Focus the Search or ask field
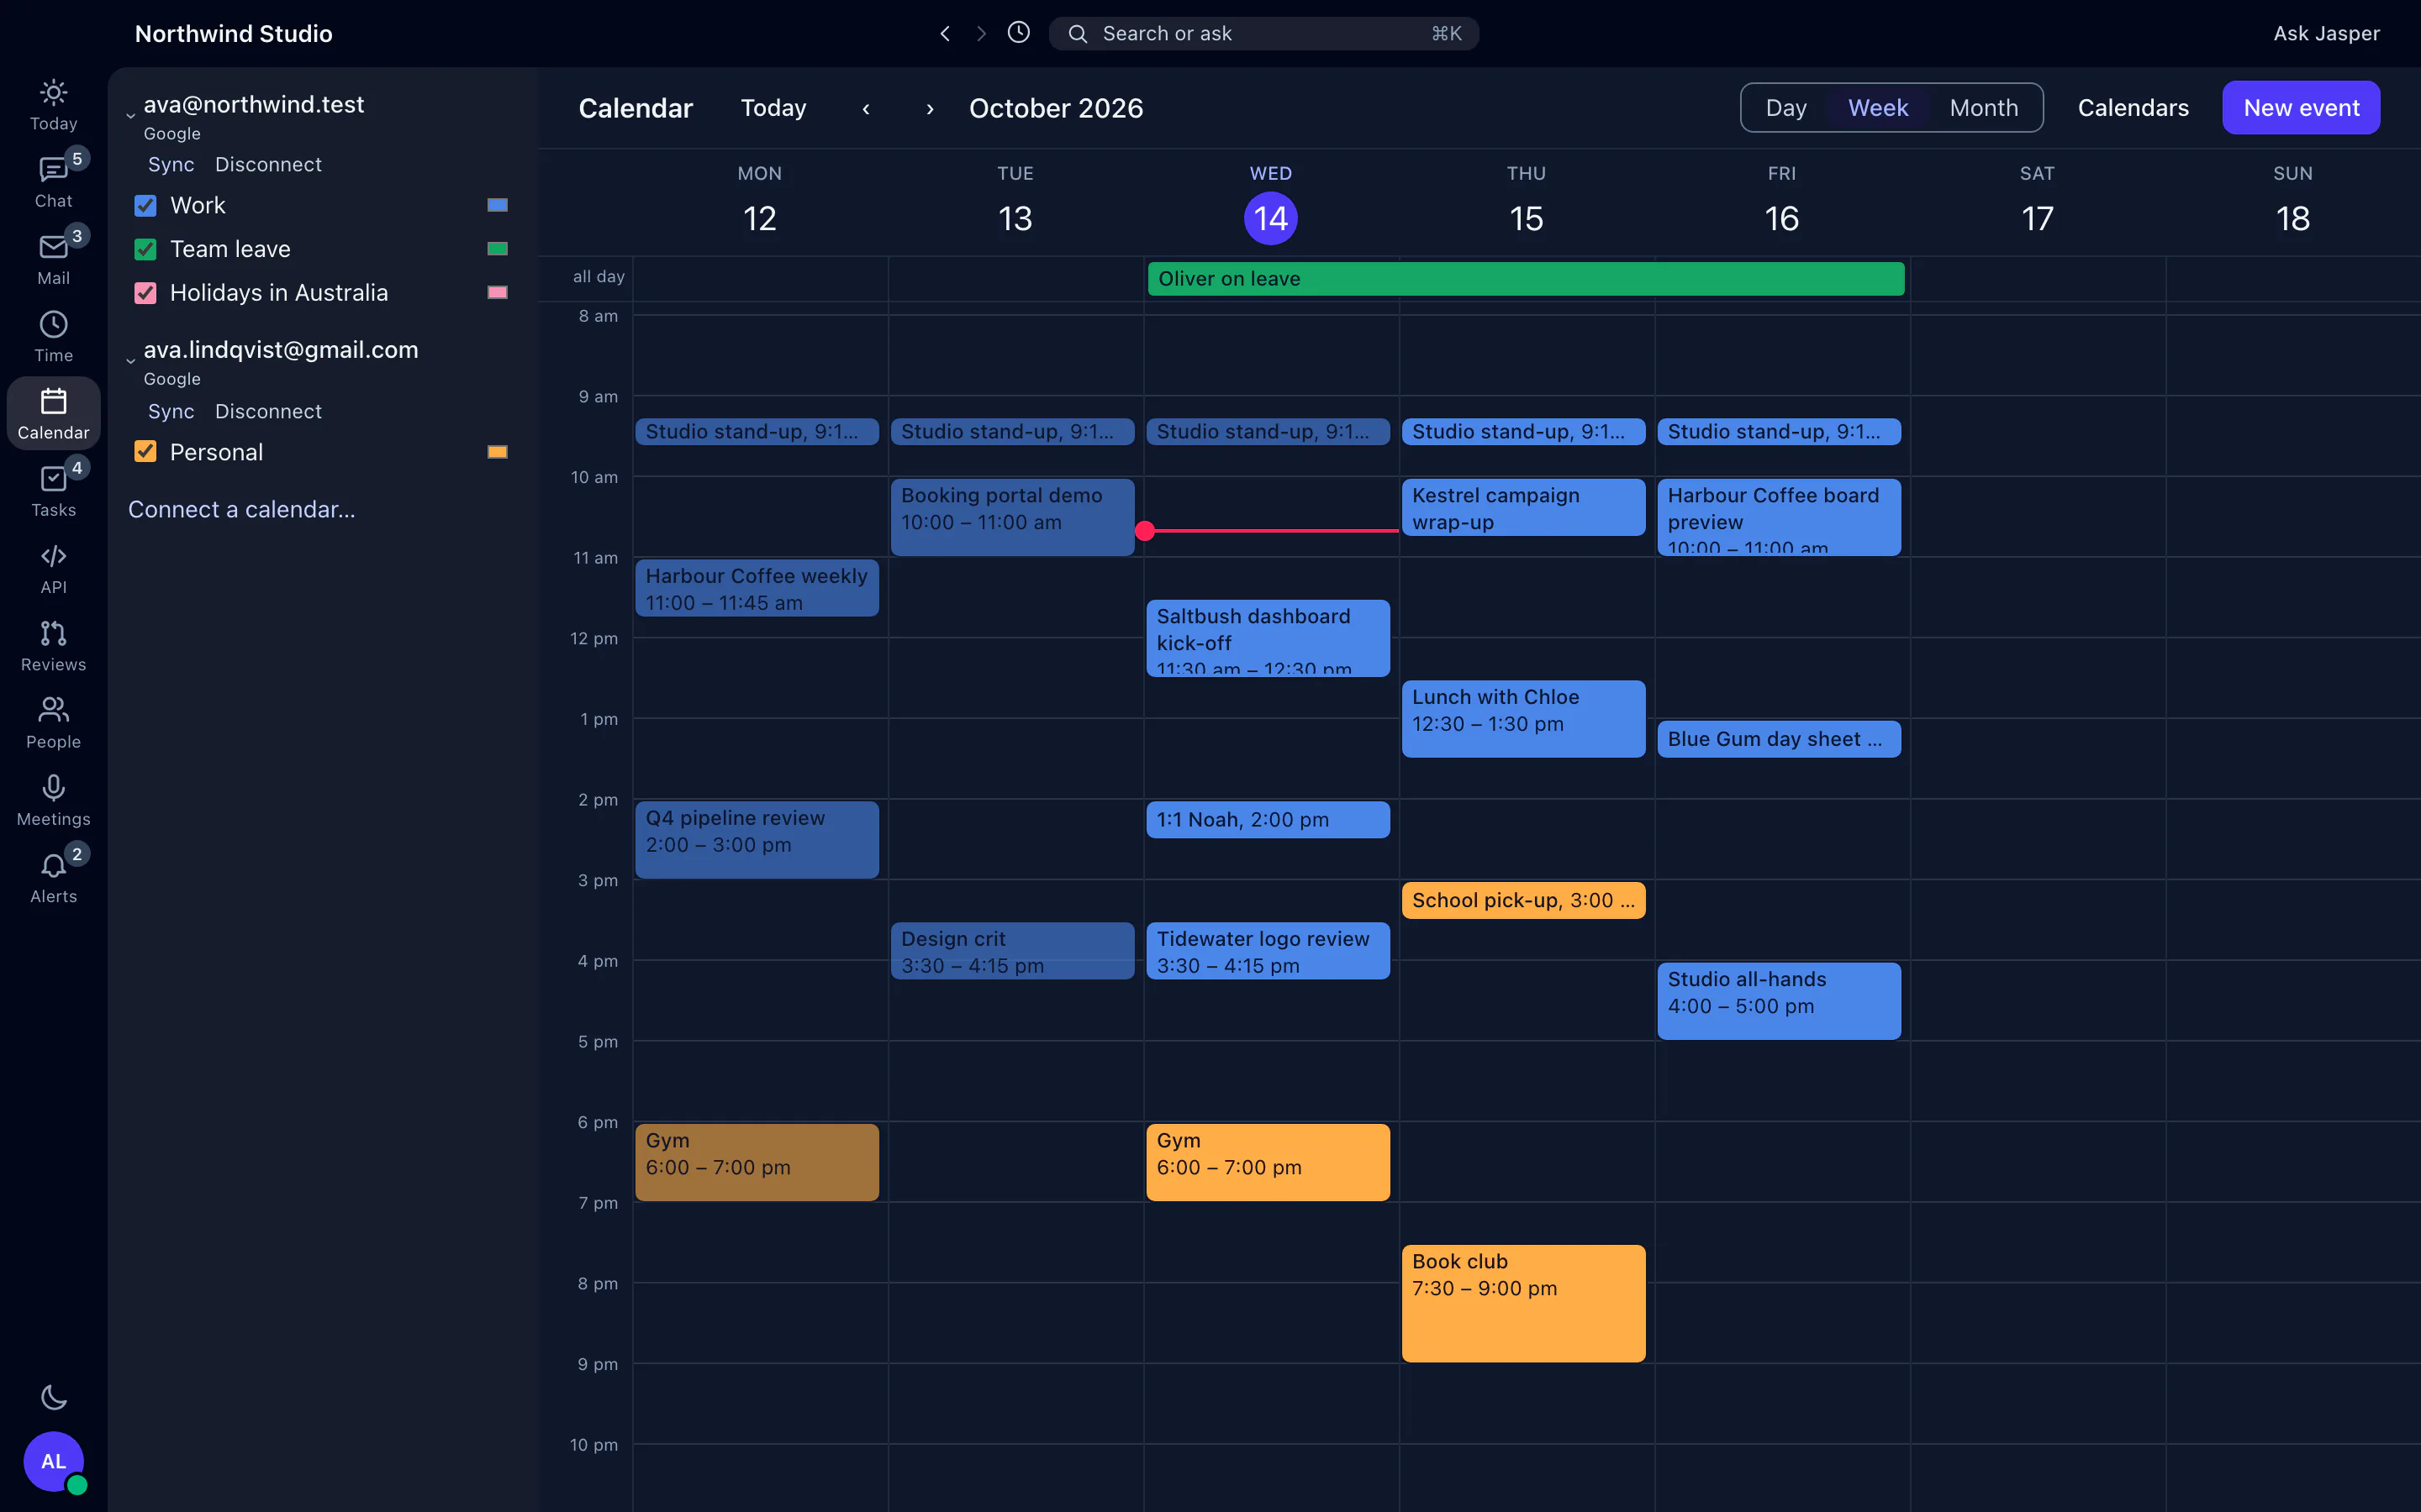 pyautogui.click(x=1263, y=33)
